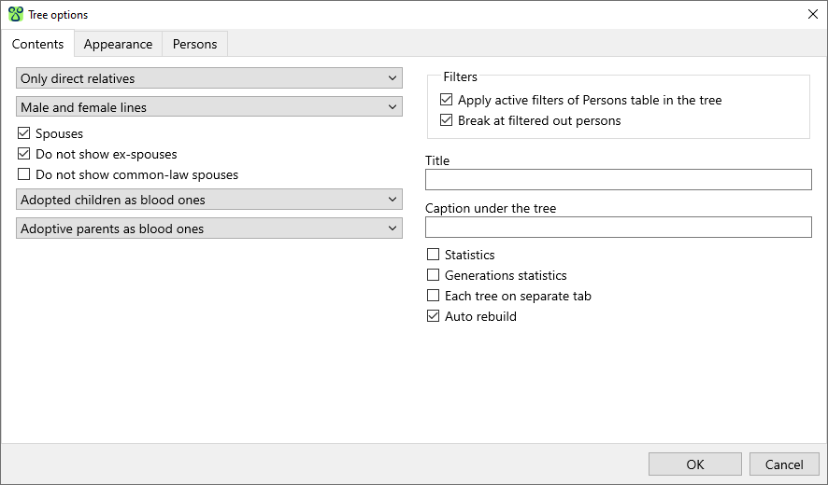Image resolution: width=828 pixels, height=485 pixels.
Task: Expand the Only direct relatives dropdown
Action: [209, 78]
